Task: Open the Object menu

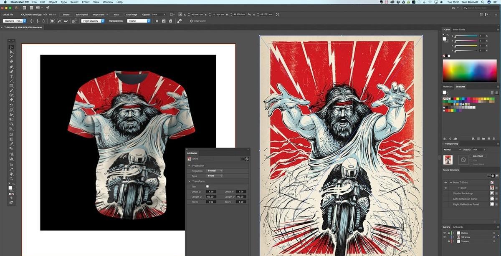Action: [x=53, y=2]
